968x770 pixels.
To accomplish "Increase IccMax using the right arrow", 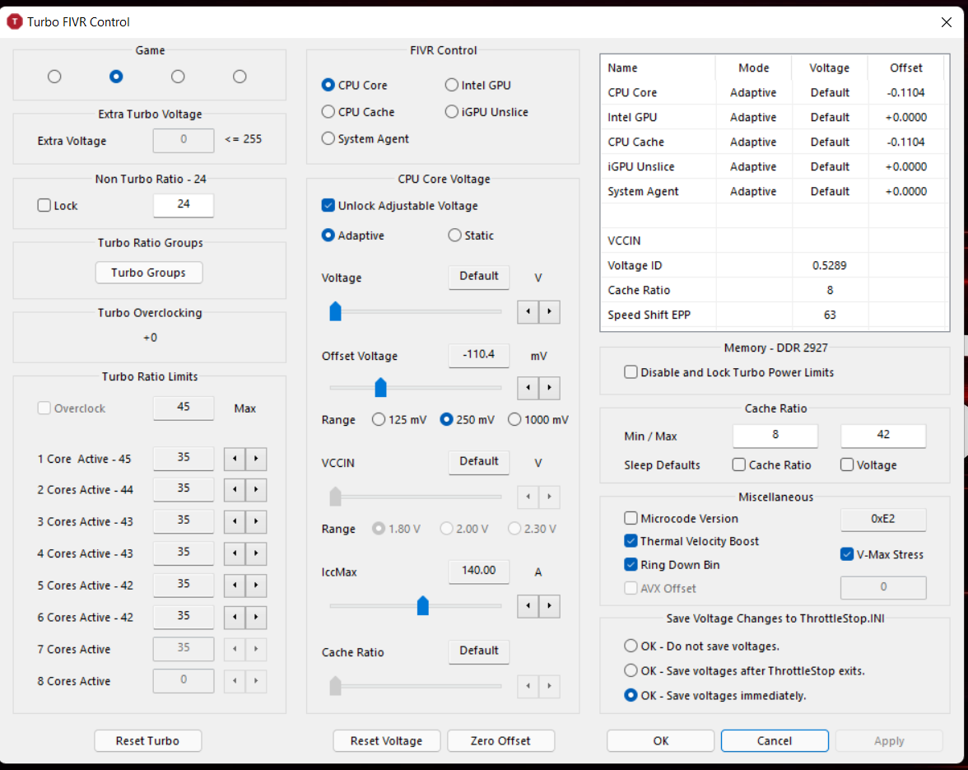I will pos(550,606).
